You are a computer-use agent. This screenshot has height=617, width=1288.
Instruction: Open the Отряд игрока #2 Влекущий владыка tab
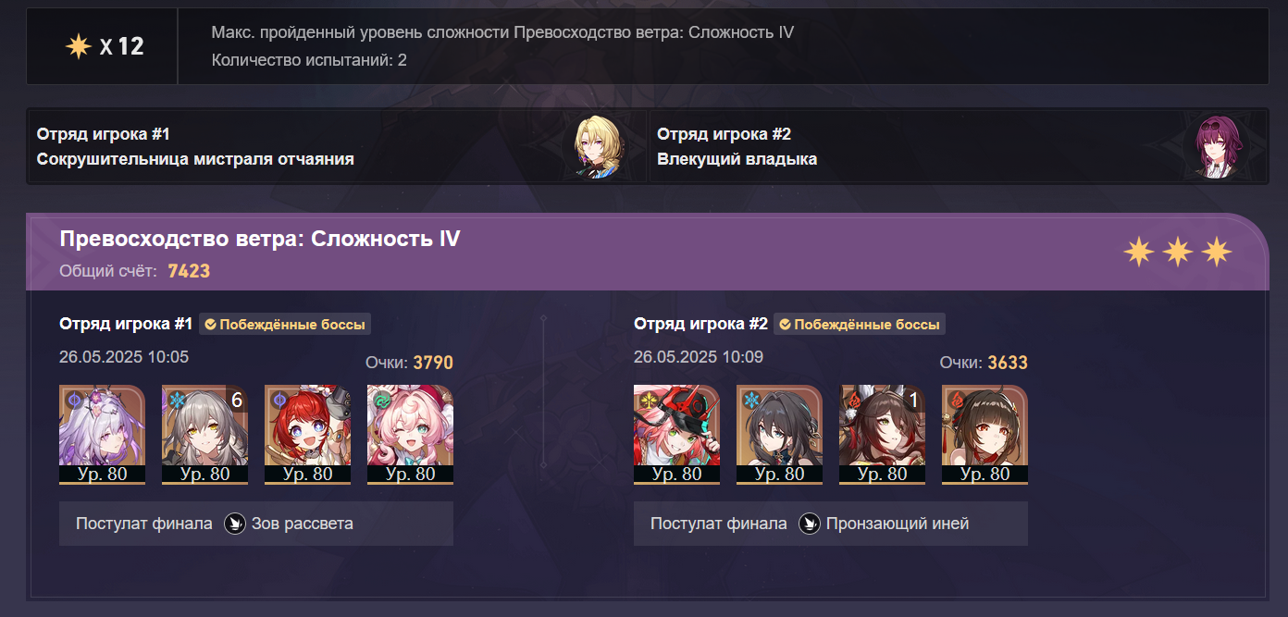[958, 147]
